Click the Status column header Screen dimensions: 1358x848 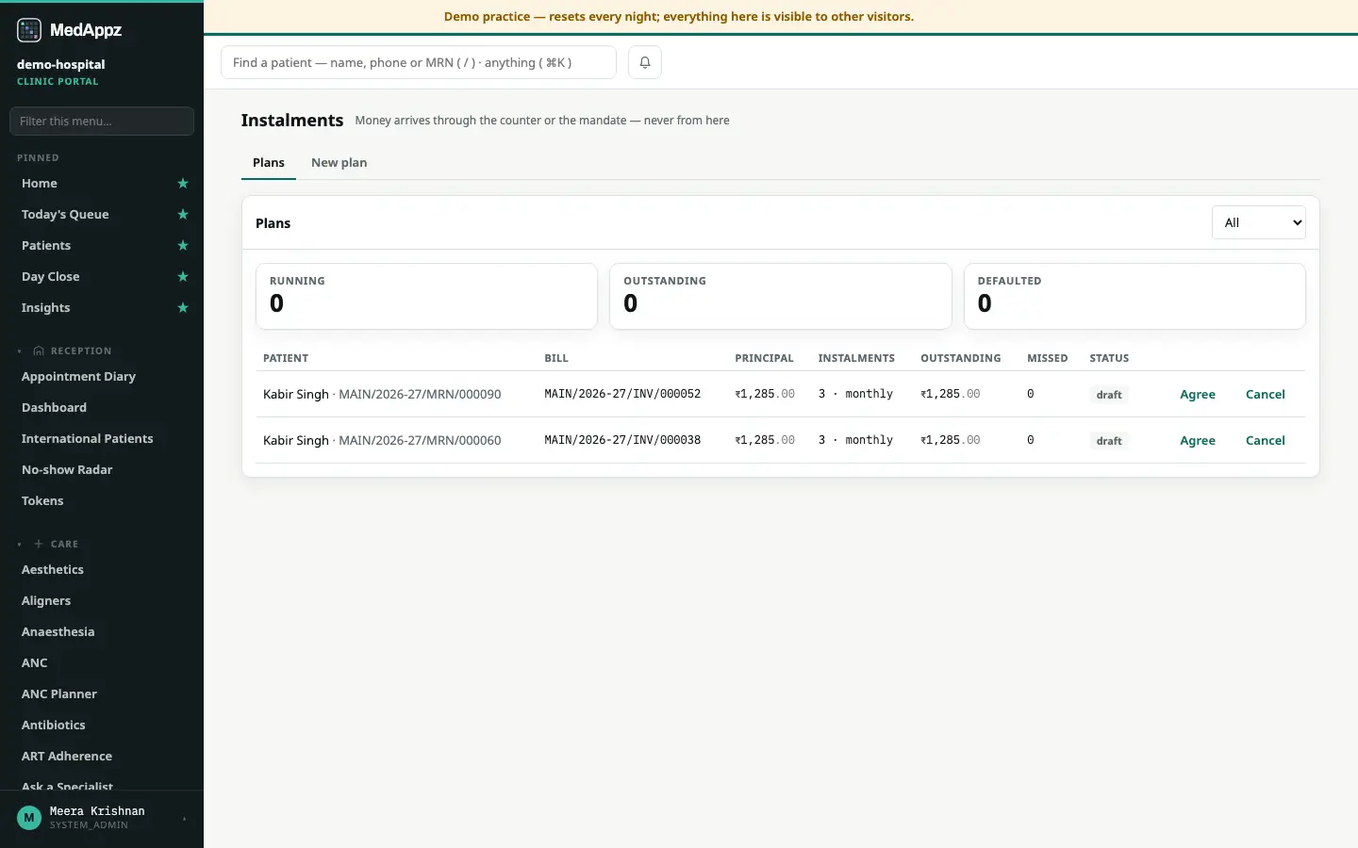pos(1109,358)
